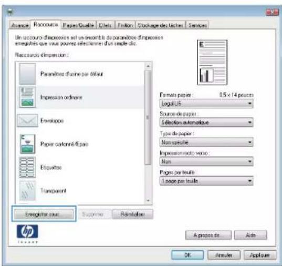Click the HP logo icon
Screen dimensions: 282x266
click(x=27, y=231)
